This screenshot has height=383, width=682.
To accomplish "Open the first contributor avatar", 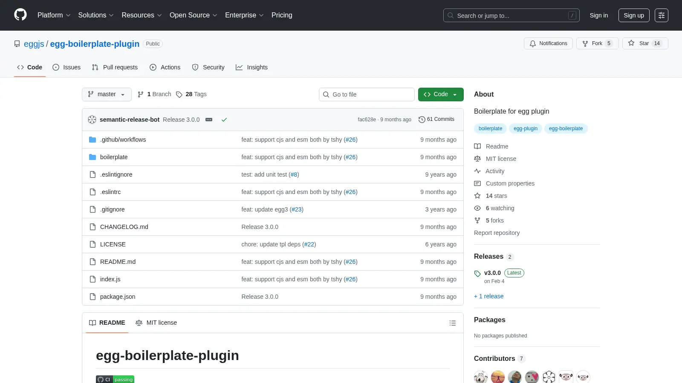I will coord(481,377).
